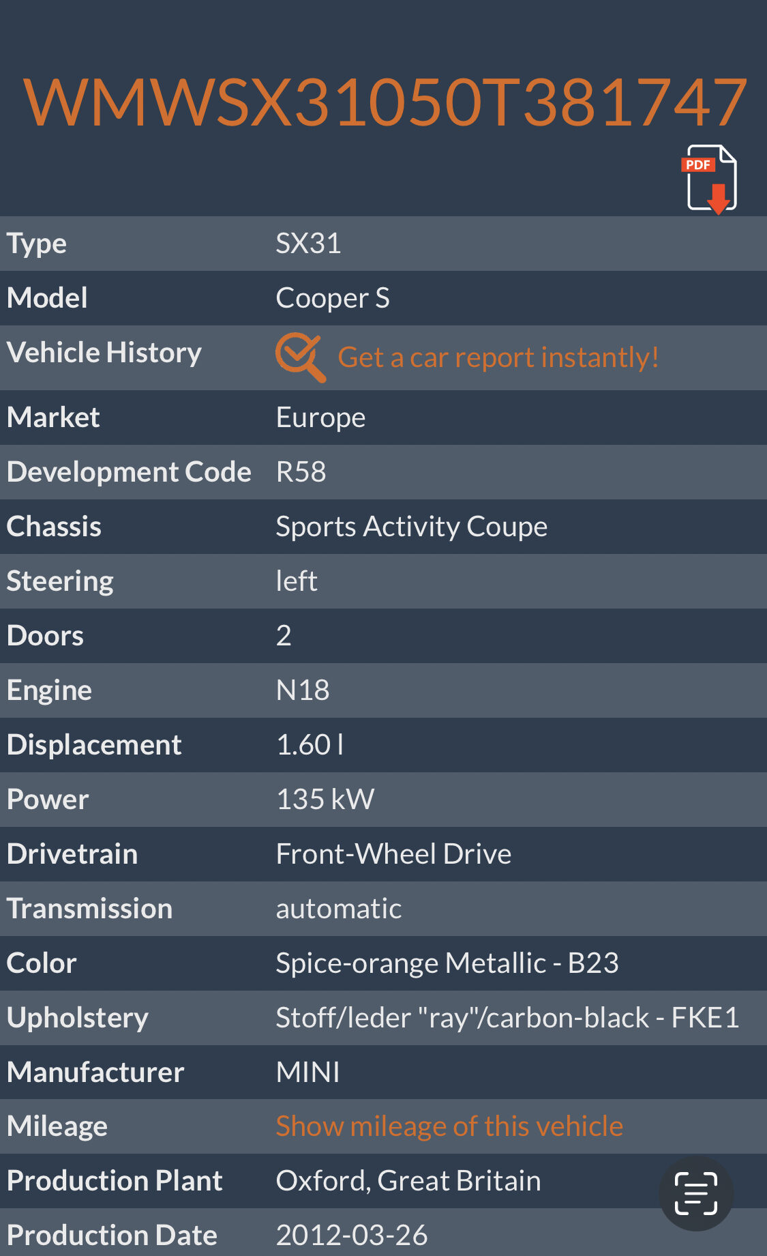Select the Engine value N18

303,690
